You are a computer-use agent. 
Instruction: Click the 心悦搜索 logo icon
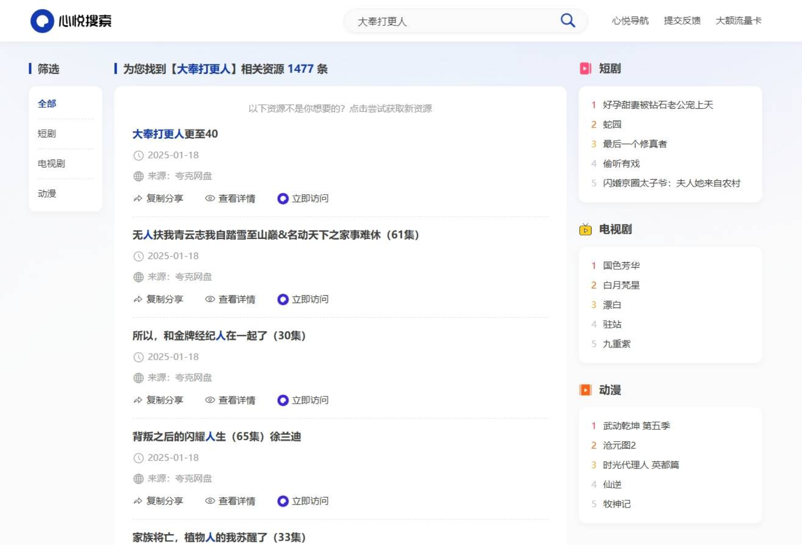pyautogui.click(x=42, y=20)
